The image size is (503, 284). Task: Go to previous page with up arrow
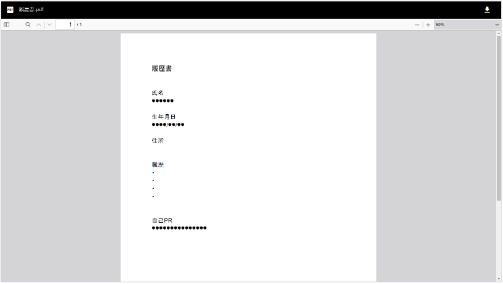38,25
